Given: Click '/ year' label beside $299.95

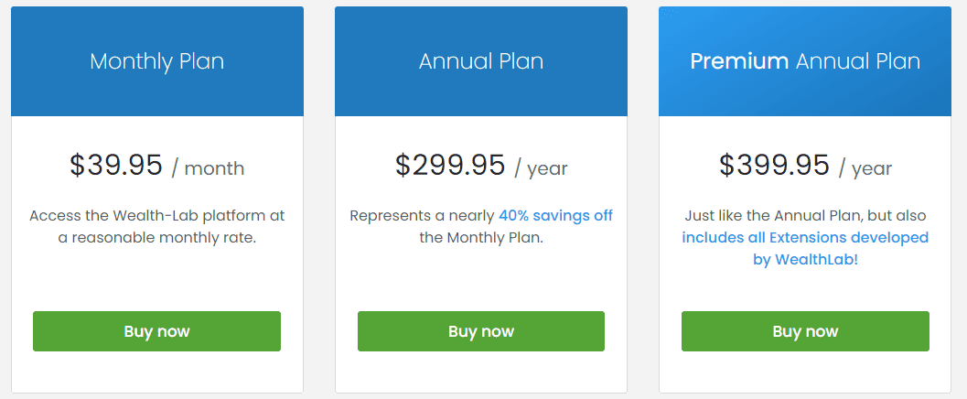Looking at the screenshot, I should [541, 168].
